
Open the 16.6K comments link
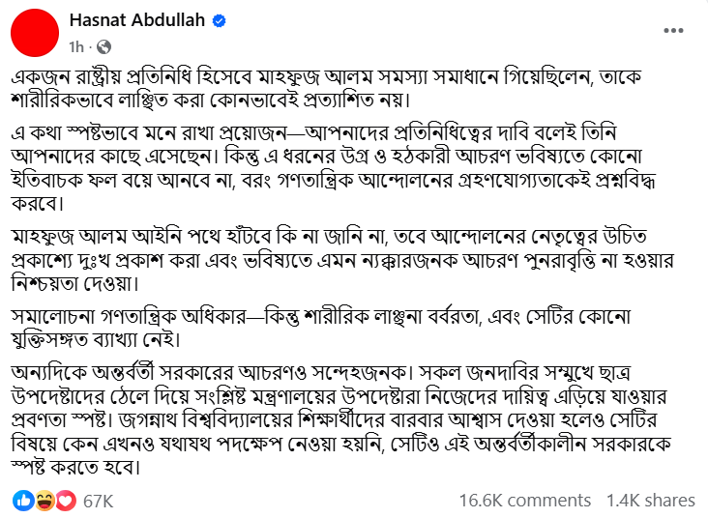[524, 501]
